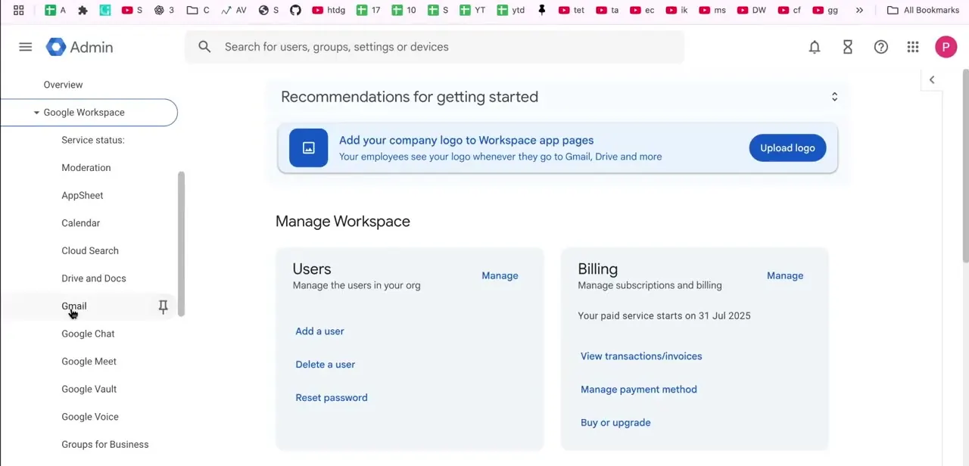Click Manage in the Users card
Viewport: 969px width, 466px height.
pyautogui.click(x=500, y=275)
